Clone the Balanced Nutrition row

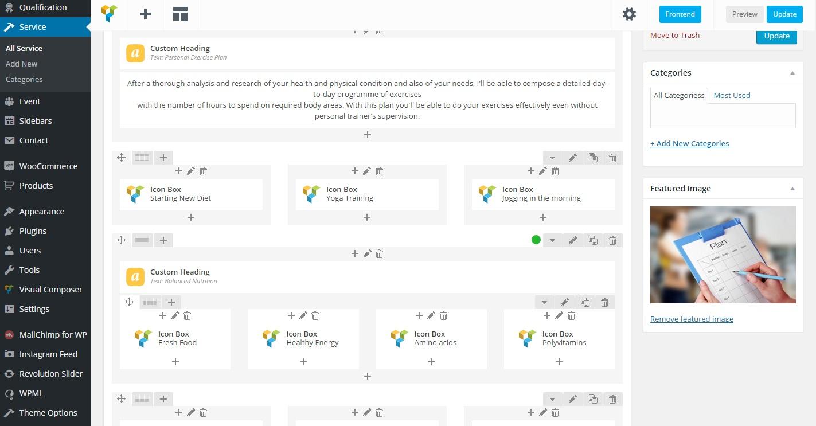point(593,240)
